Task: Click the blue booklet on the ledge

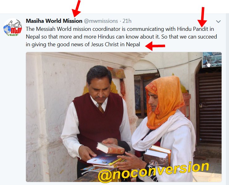Action: (102, 159)
